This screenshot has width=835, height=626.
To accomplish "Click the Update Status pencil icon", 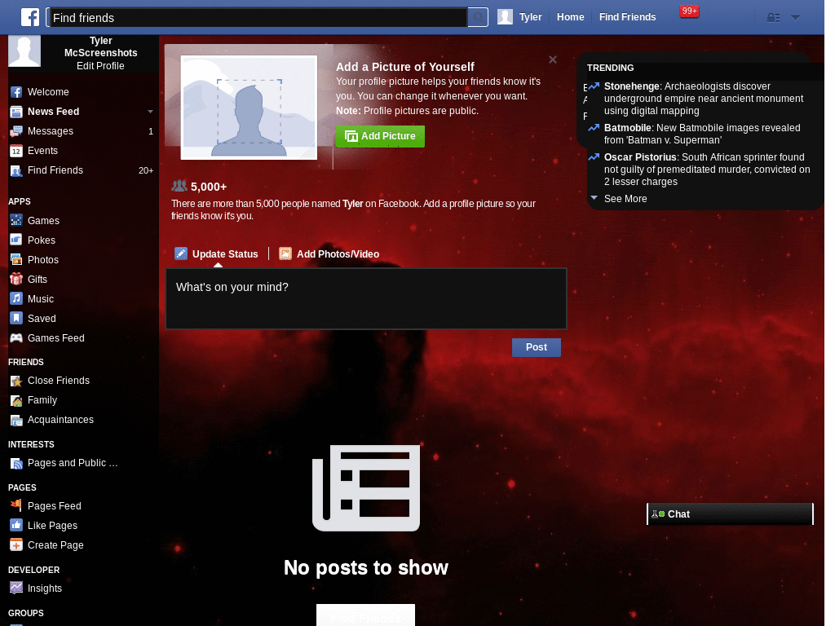I will coord(181,253).
